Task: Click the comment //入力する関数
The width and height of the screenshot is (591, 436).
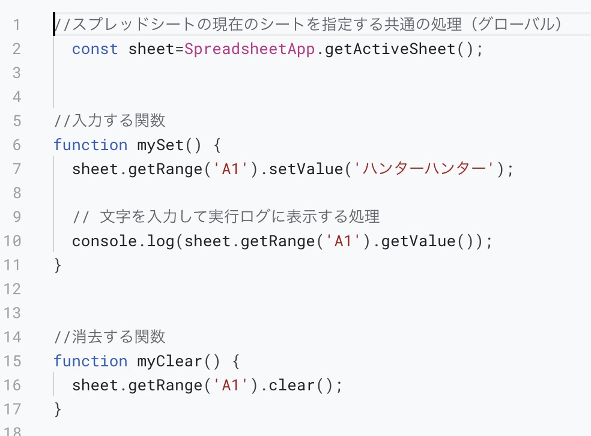Action: click(x=109, y=121)
